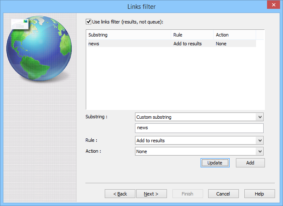Open the Action dropdown showing None
The width and height of the screenshot is (283, 206).
pos(199,151)
